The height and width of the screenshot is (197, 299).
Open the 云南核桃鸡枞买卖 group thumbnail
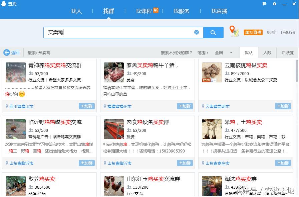coord(212,72)
